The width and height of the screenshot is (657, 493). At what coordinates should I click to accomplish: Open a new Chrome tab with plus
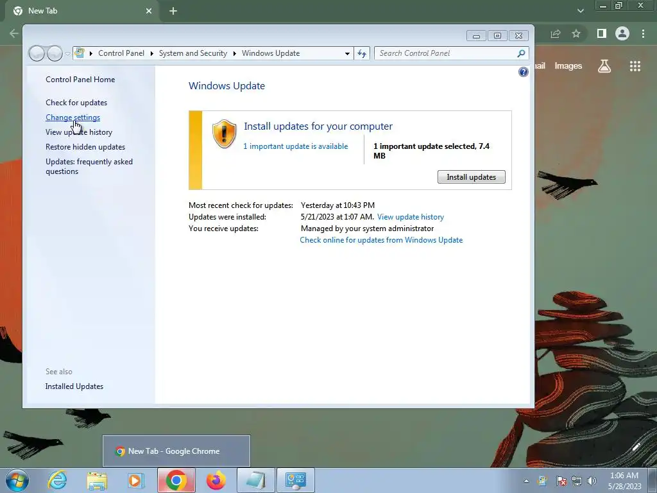click(x=173, y=11)
